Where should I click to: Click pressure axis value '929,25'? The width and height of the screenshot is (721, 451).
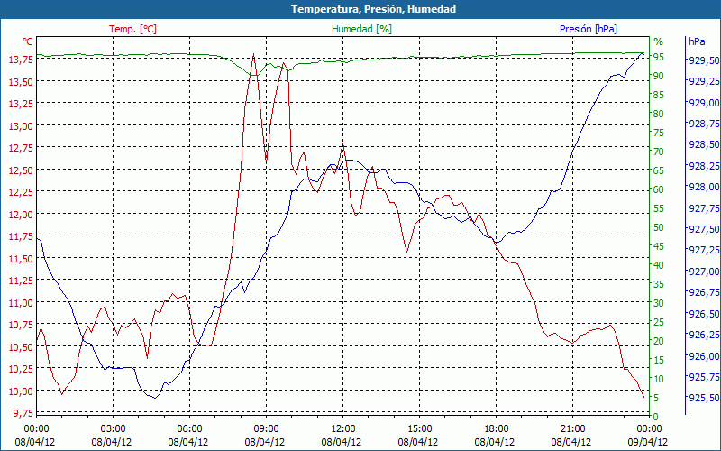pyautogui.click(x=704, y=81)
